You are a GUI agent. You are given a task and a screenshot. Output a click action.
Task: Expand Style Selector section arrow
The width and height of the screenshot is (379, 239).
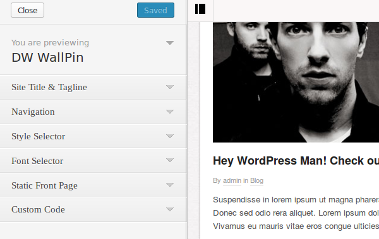[x=170, y=136]
